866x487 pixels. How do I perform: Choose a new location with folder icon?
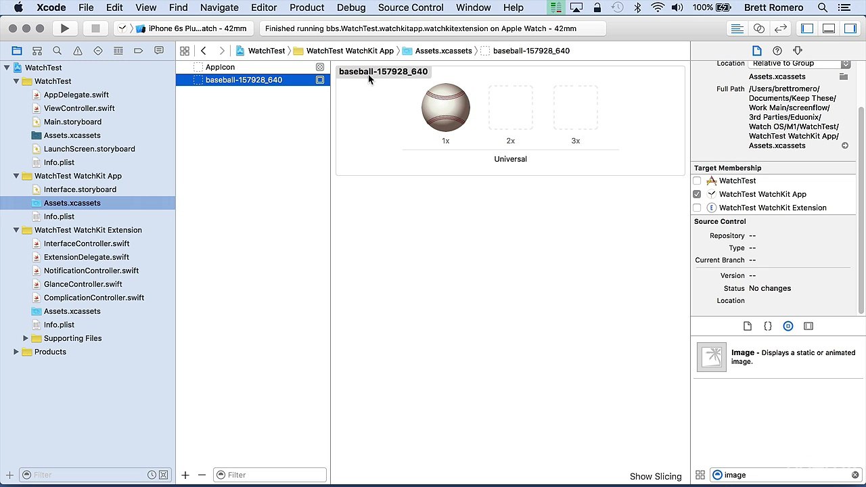[844, 76]
